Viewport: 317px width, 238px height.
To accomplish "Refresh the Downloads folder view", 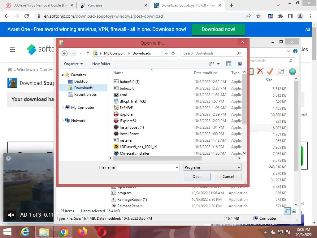I will coord(173,53).
